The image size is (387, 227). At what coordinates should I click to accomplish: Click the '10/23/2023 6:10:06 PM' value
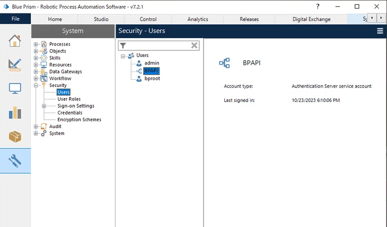pos(316,100)
